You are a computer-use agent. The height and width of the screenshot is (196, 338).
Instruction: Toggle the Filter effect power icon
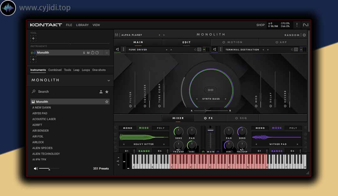pyautogui.click(x=130, y=106)
